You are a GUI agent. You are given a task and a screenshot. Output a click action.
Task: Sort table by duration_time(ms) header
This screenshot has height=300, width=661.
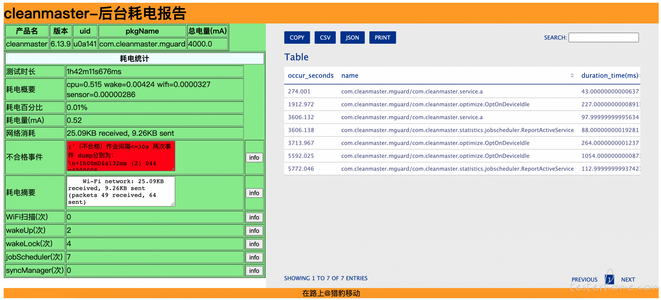pos(610,75)
